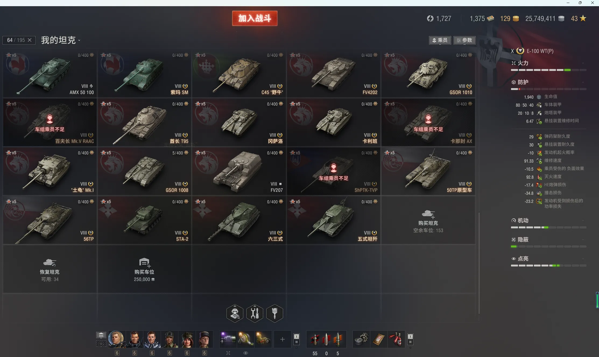Select the turbocharger equipment icon
Image resolution: width=599 pixels, height=357 pixels.
pos(245,339)
